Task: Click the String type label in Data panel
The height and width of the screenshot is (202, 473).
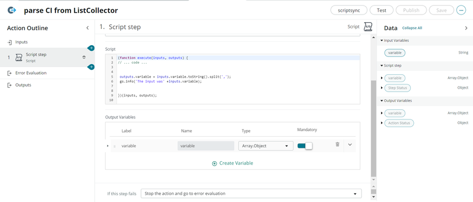Action: click(463, 52)
